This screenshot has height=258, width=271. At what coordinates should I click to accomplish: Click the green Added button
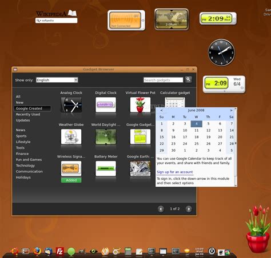click(x=71, y=180)
